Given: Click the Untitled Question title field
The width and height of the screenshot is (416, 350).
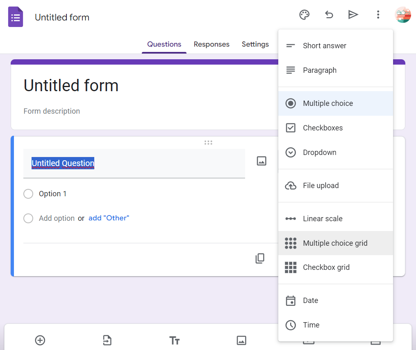Looking at the screenshot, I should coord(134,164).
